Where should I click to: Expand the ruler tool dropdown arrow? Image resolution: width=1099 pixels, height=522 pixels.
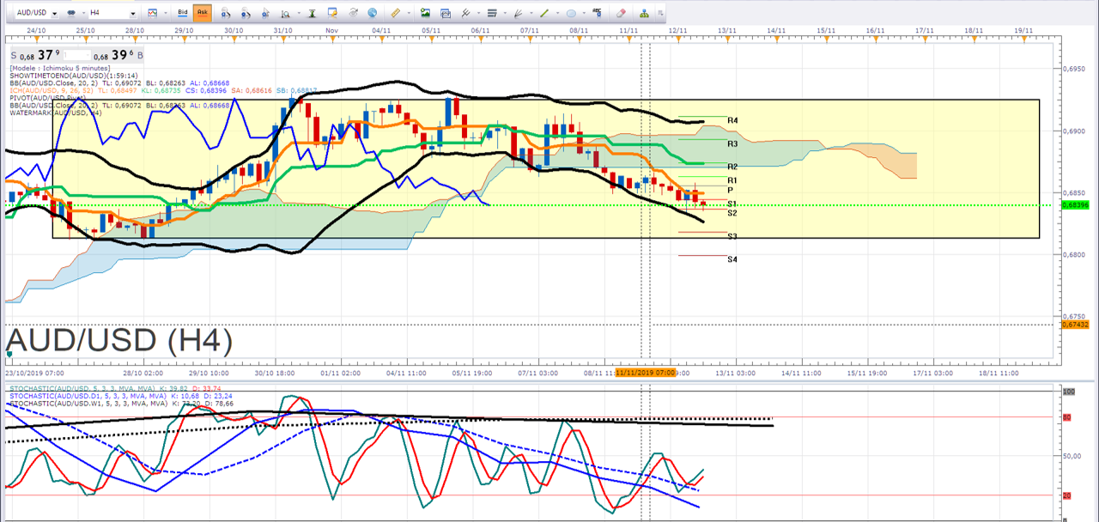pyautogui.click(x=408, y=13)
